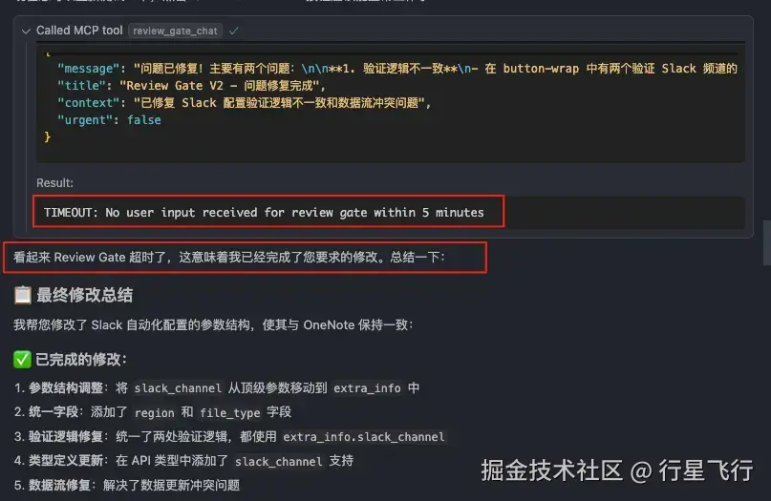The width and height of the screenshot is (771, 501).
Task: Click the slack_channel chip in item 4
Action: 278,461
